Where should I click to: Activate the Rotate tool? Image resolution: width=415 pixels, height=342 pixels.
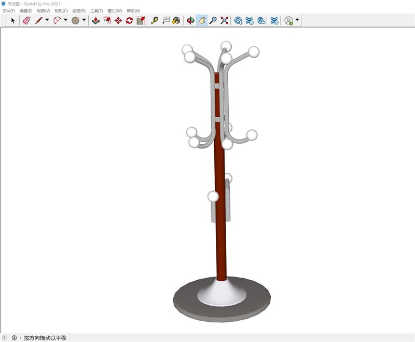128,21
